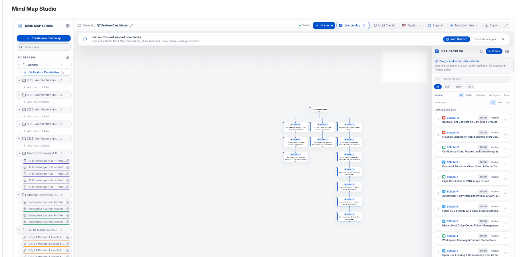
Task: Click the lock icon on Q2 Feature Candidates
Action: point(62,72)
